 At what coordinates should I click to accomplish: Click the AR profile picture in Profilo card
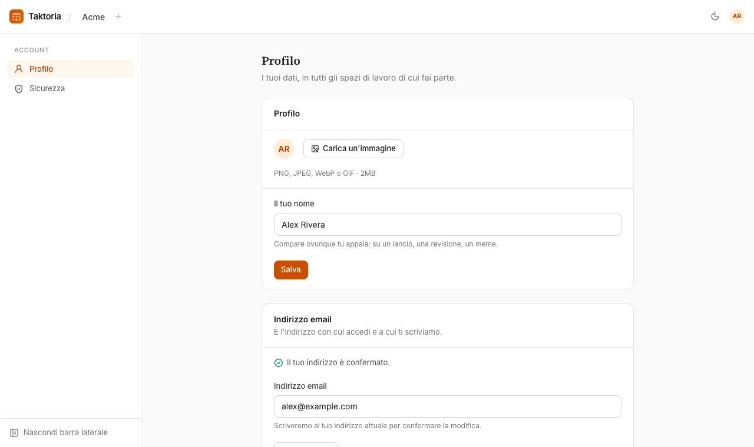(284, 149)
